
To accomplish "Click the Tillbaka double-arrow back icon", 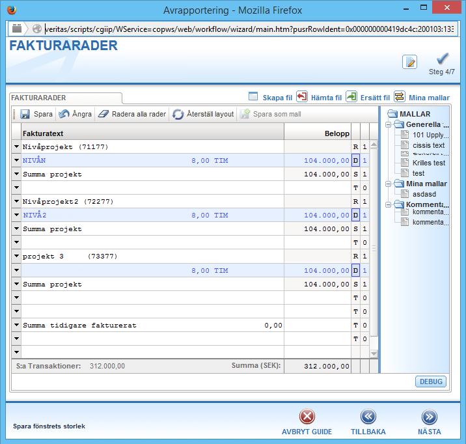I will click(368, 417).
